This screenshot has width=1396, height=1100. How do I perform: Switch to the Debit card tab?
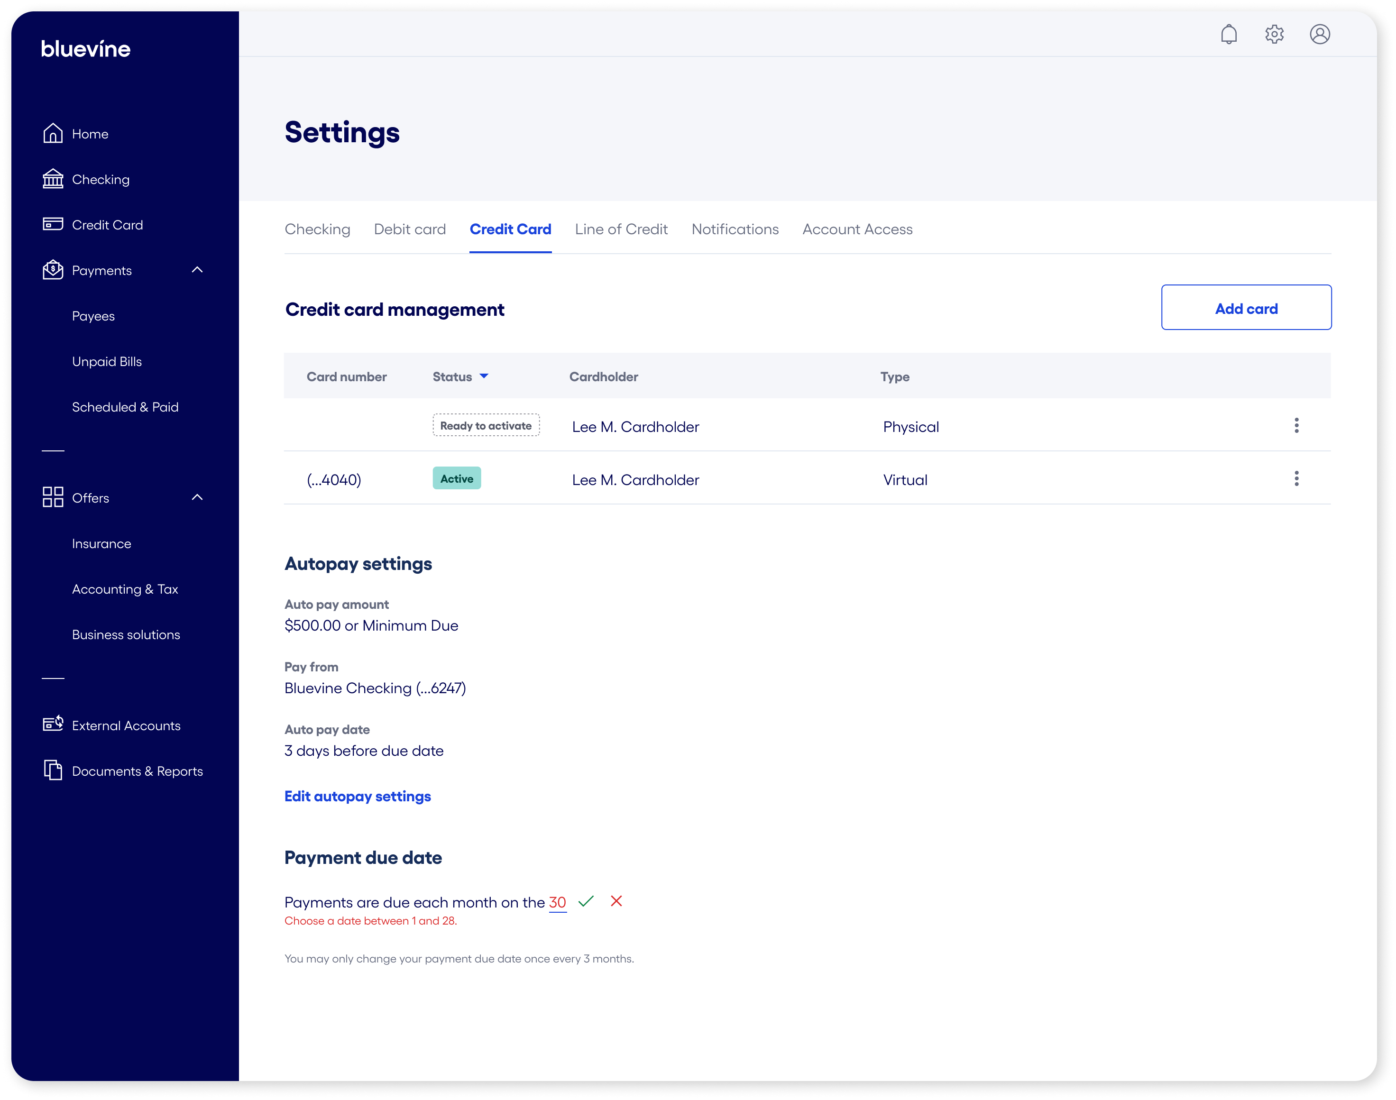pyautogui.click(x=410, y=229)
